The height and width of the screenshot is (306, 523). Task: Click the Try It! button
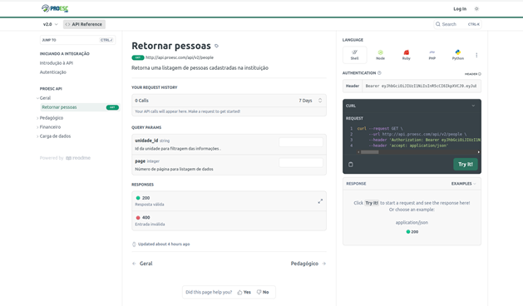(466, 165)
